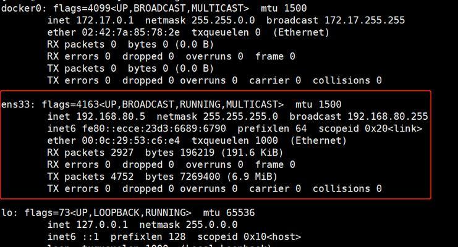
Task: Click docker IP address 172.17.0.1
Action: point(105,20)
